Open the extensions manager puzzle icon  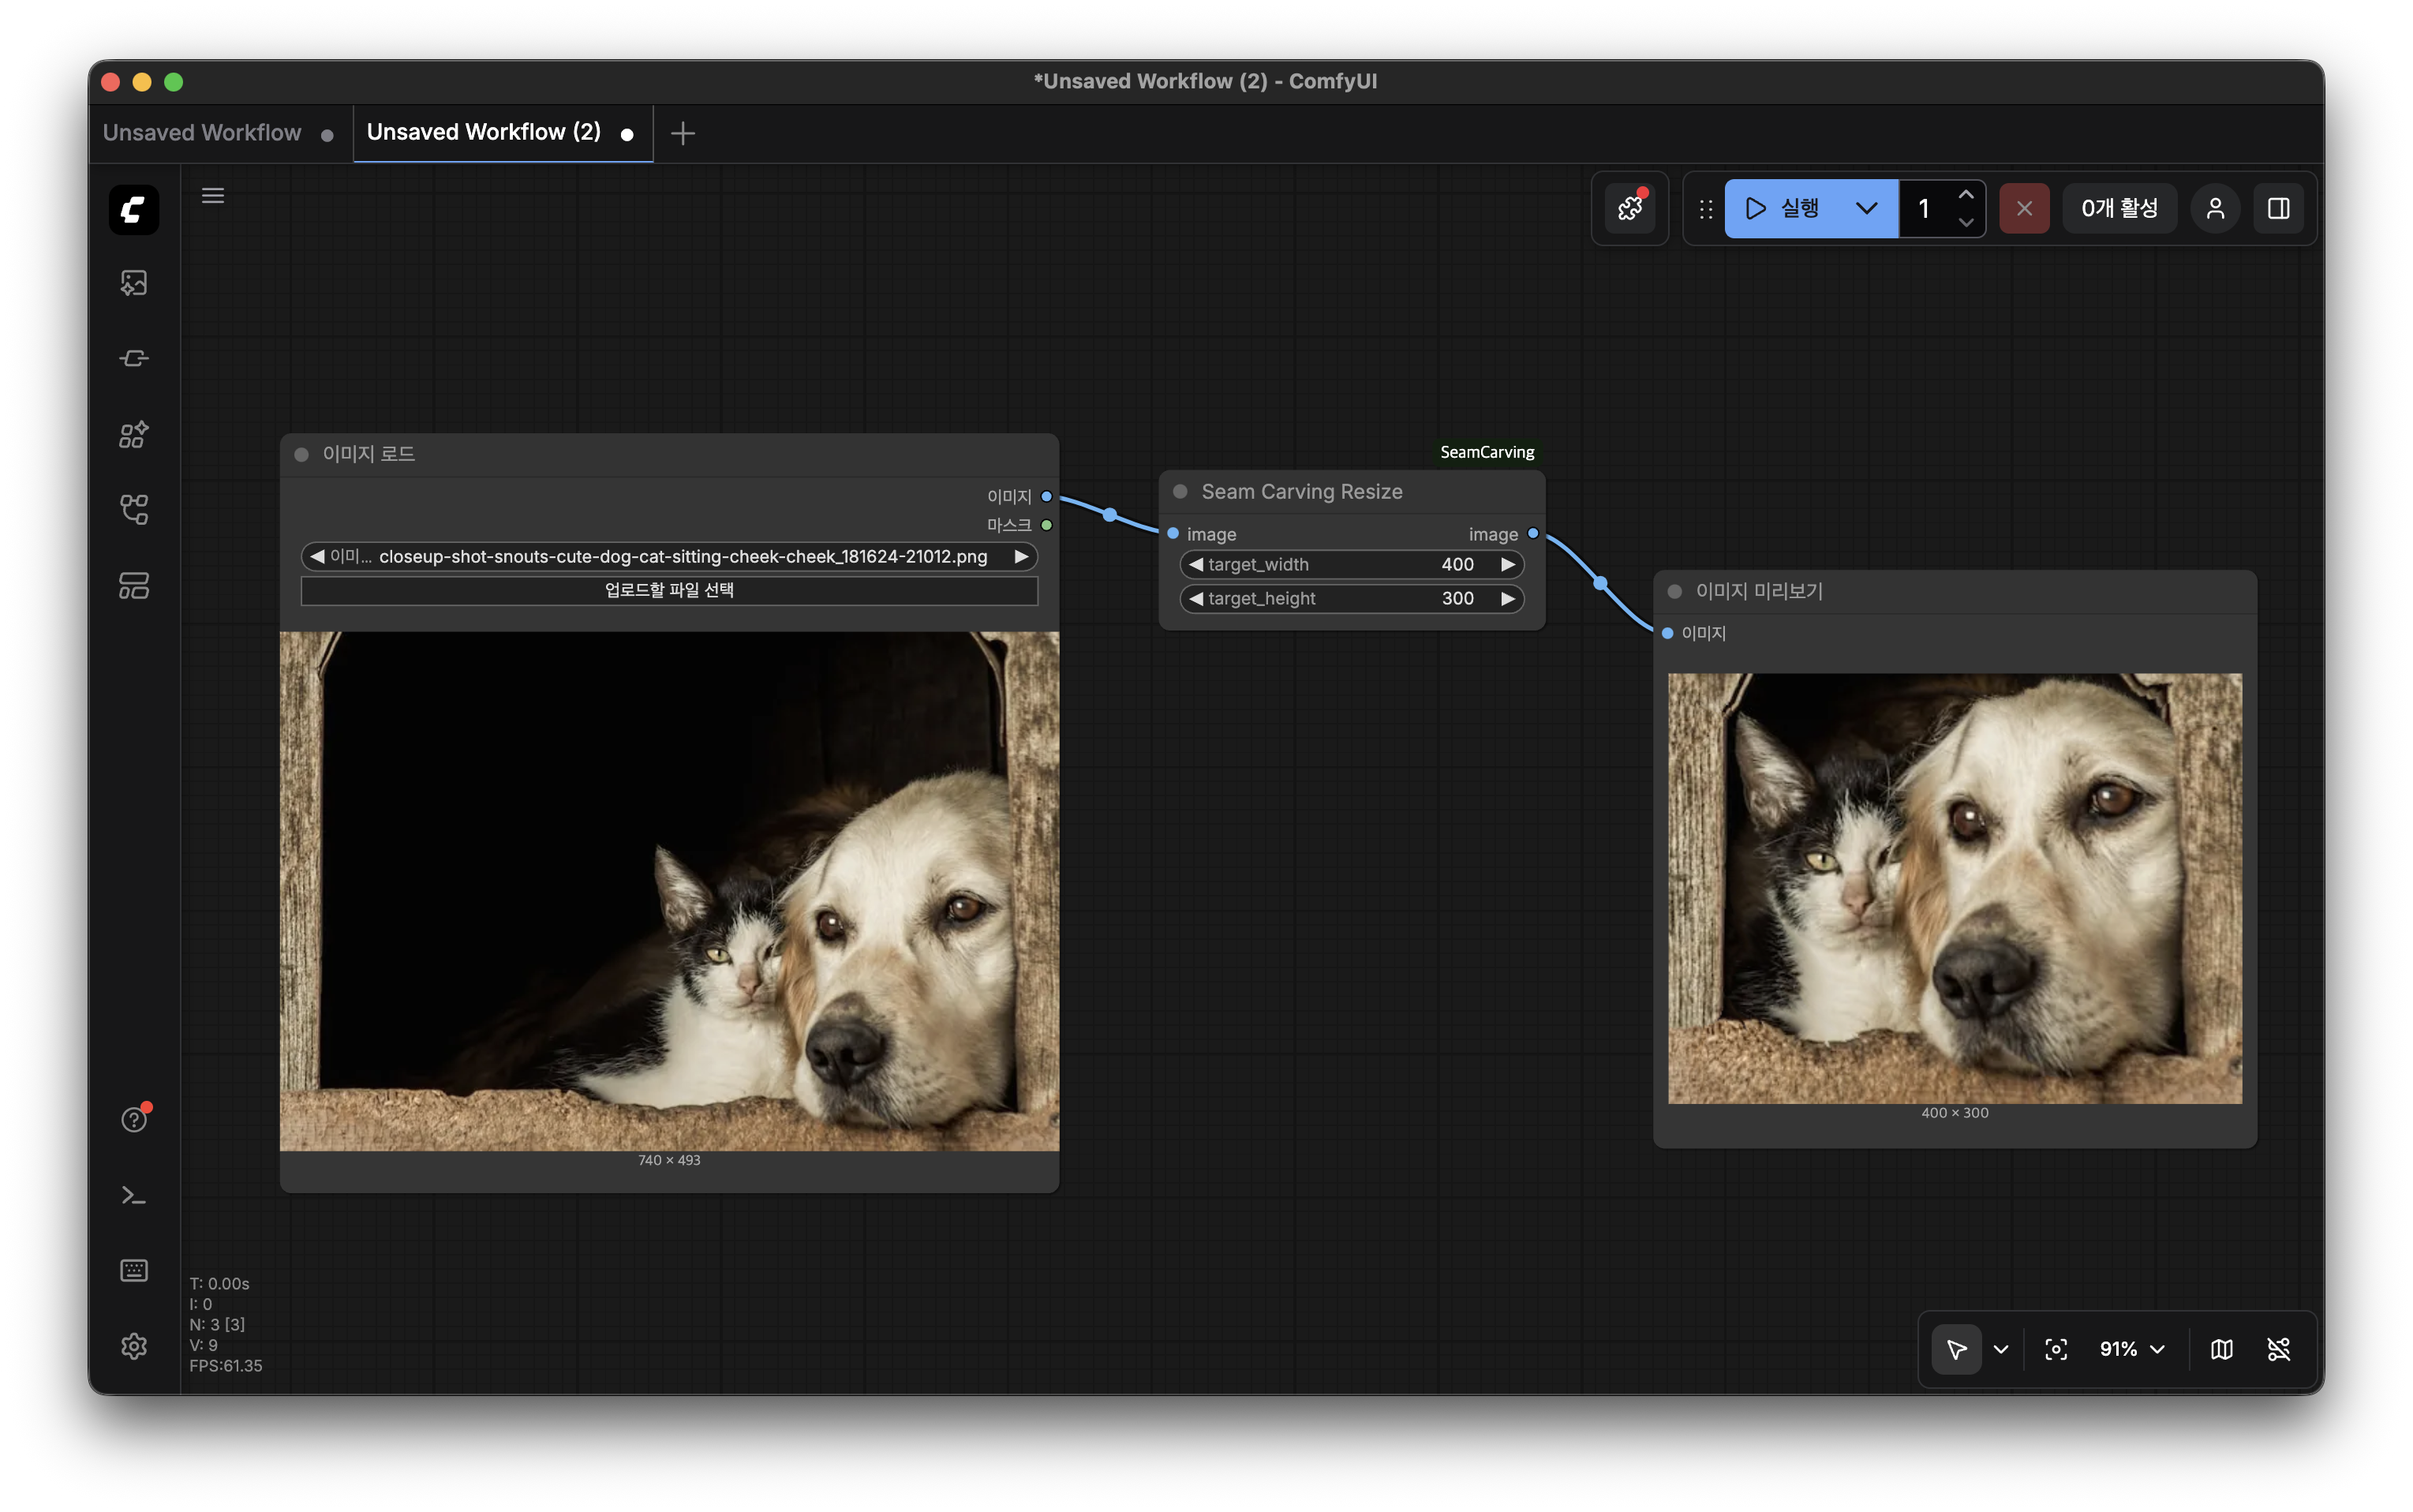pos(1629,208)
